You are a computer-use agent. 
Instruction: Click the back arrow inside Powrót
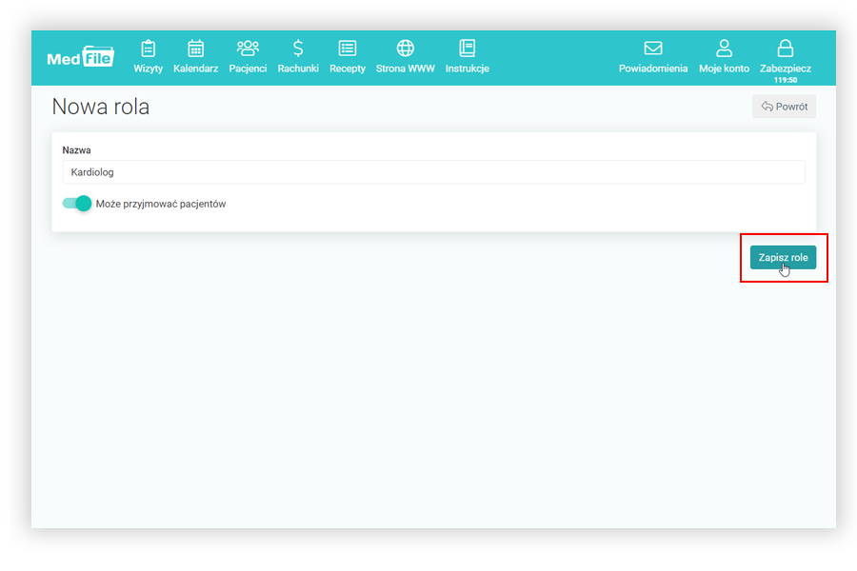(767, 107)
